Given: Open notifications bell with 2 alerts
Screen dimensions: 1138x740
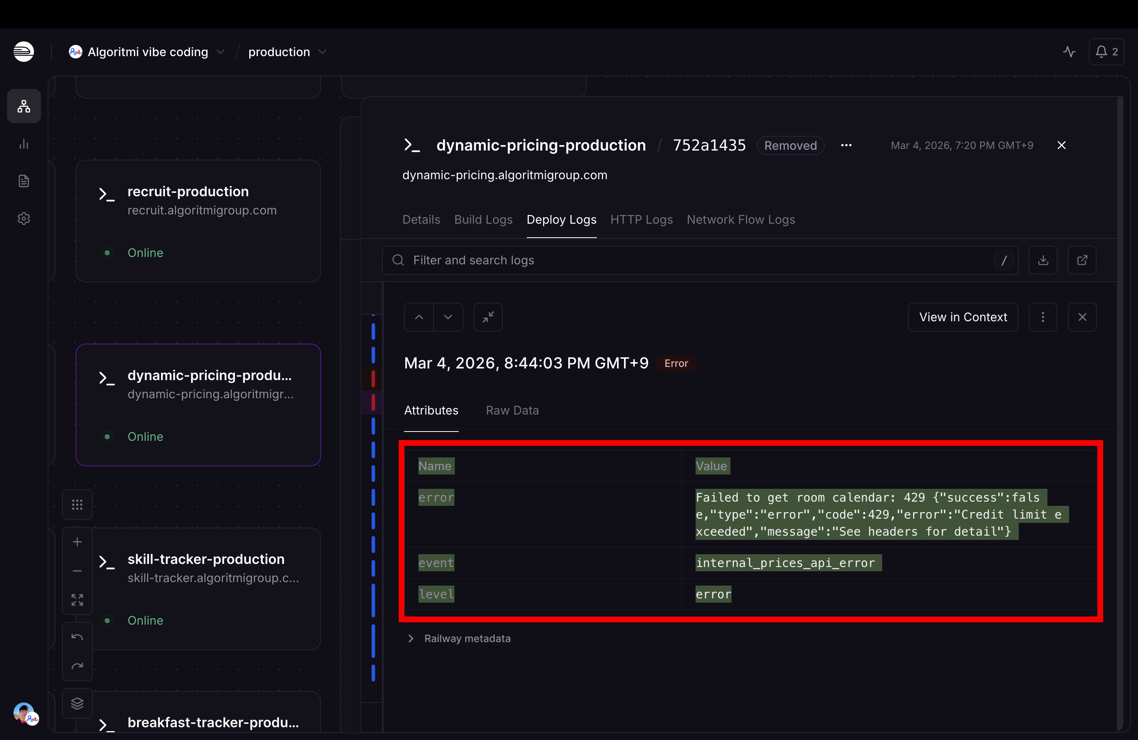Looking at the screenshot, I should 1106,51.
